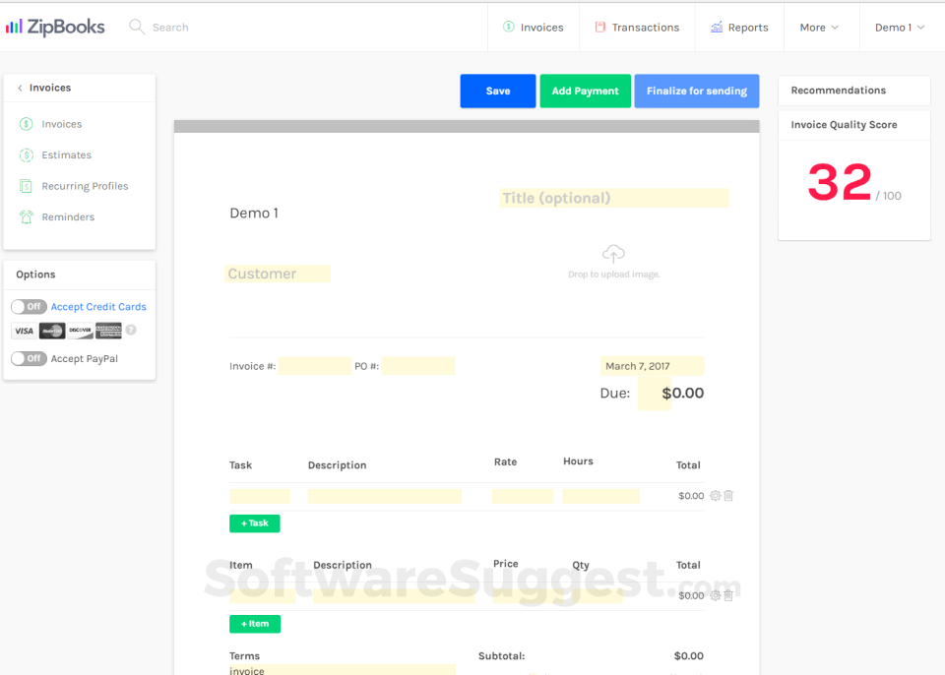Open Recurring Profiles in the sidebar
Screen dimensions: 945x675
[x=85, y=186]
